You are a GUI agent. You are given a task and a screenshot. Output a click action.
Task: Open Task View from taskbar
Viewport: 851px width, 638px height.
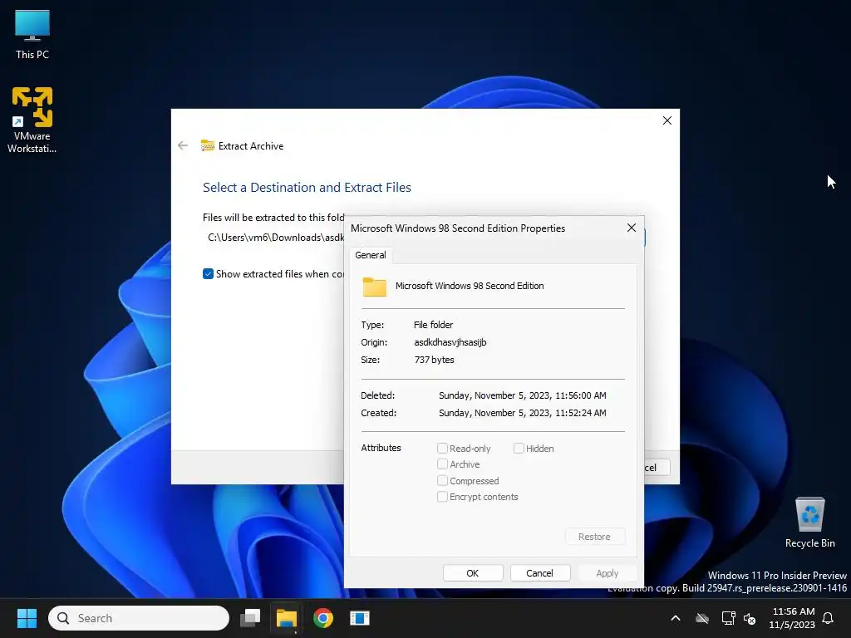[250, 618]
